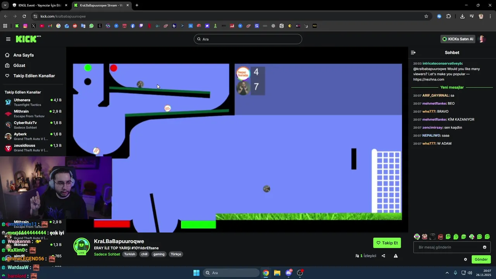Open the Kick hamburger menu
The width and height of the screenshot is (496, 279).
point(8,39)
